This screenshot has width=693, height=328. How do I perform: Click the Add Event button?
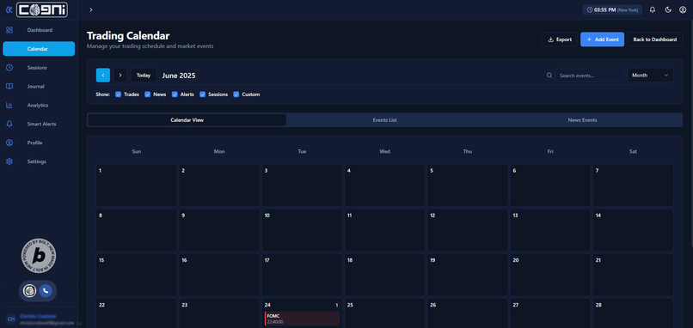pyautogui.click(x=602, y=39)
